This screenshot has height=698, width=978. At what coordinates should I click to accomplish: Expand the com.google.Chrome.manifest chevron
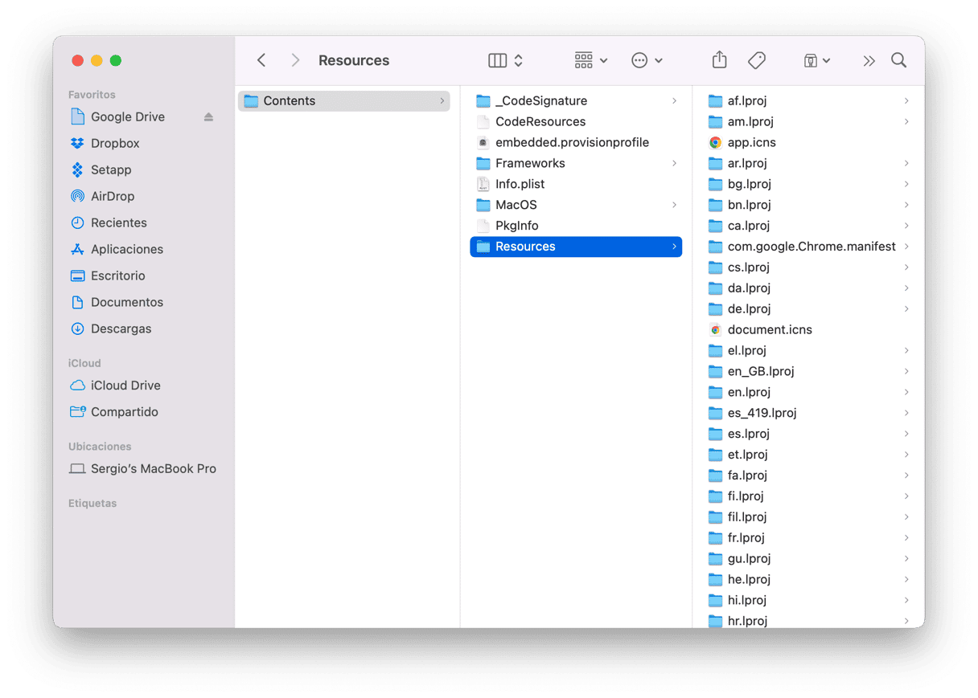pos(906,247)
